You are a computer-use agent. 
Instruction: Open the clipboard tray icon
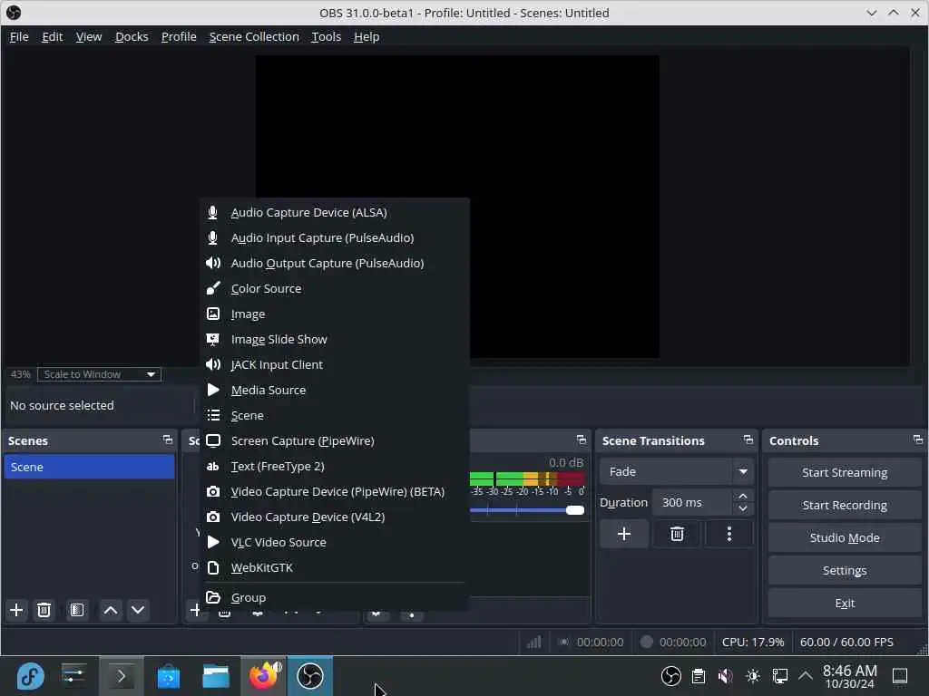click(699, 676)
